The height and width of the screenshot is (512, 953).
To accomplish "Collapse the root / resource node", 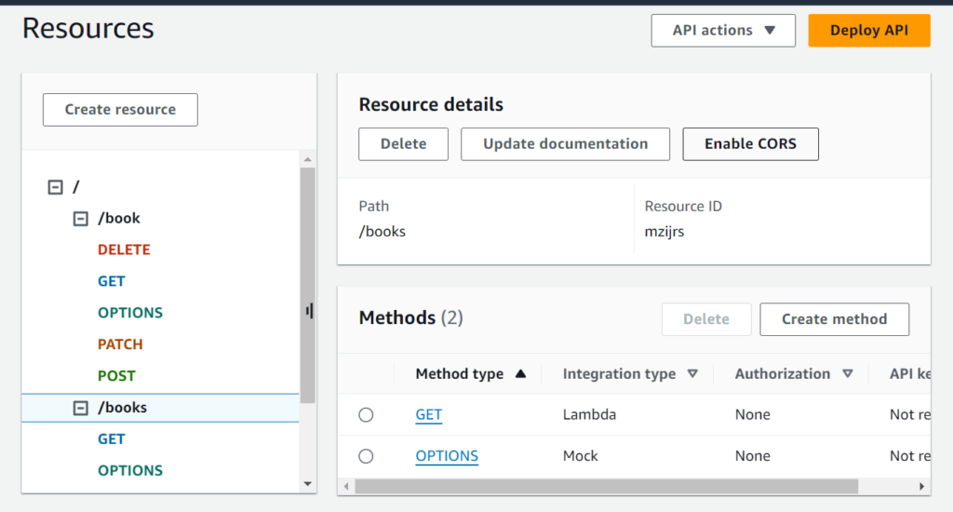I will 55,187.
